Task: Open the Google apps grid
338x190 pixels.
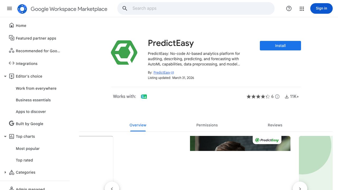Action: coord(302,9)
